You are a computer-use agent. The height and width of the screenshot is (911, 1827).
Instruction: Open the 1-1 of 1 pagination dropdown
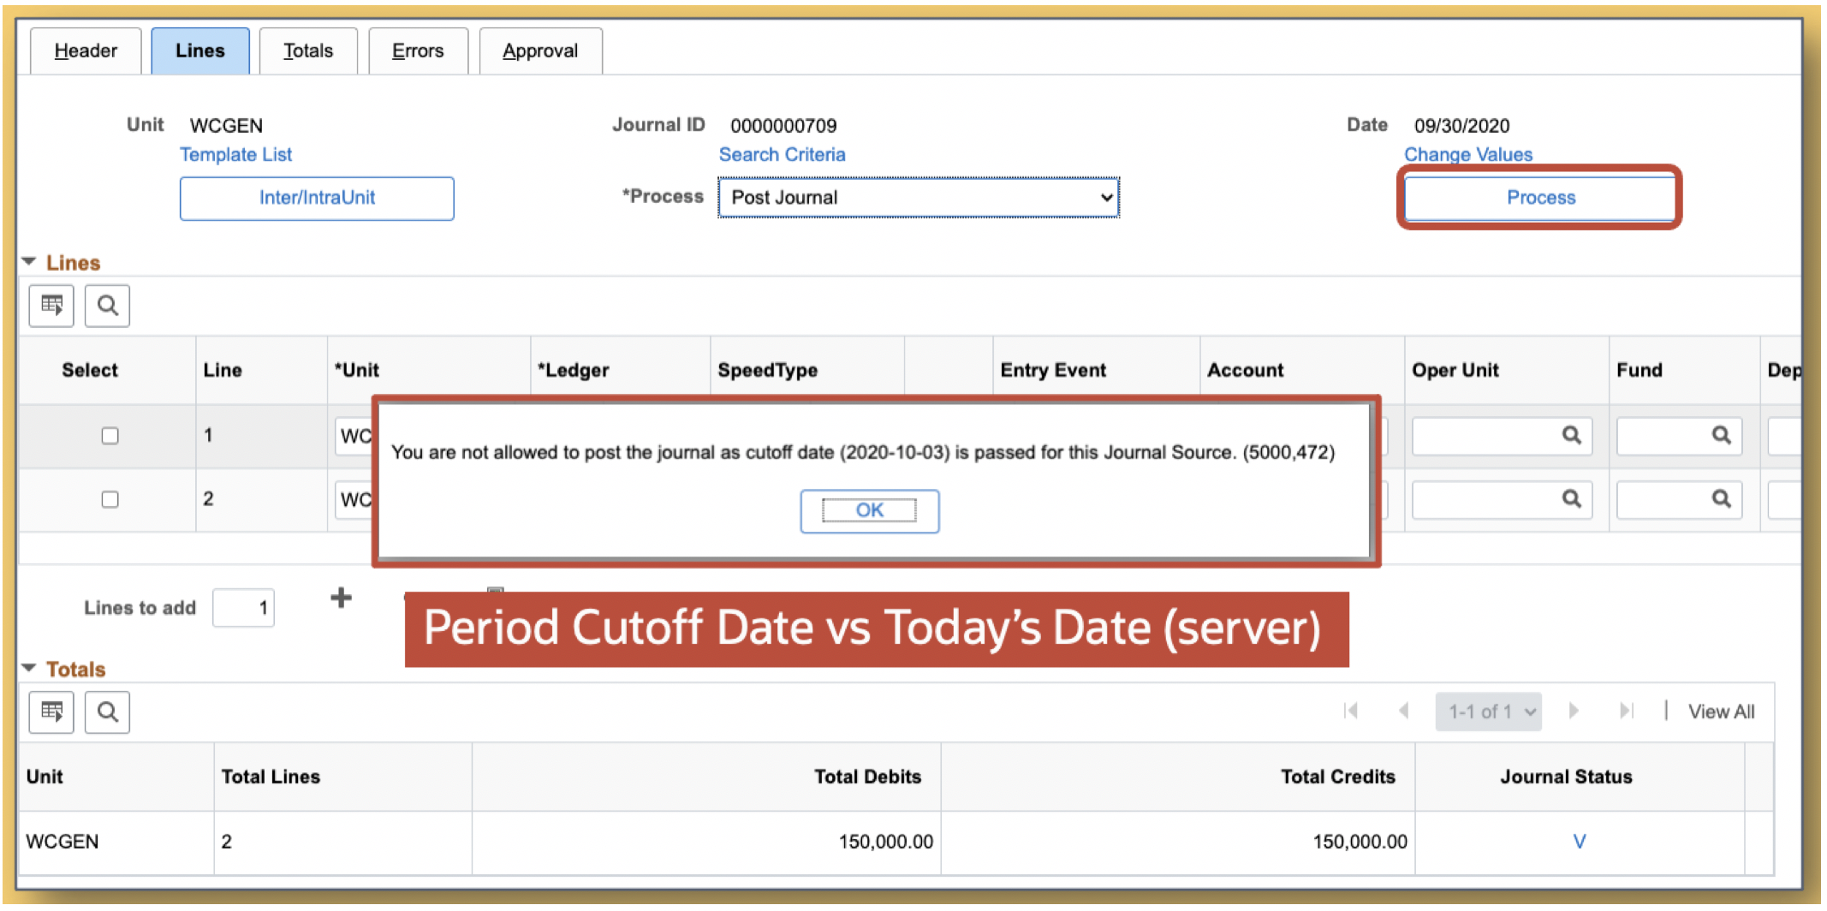click(x=1488, y=711)
